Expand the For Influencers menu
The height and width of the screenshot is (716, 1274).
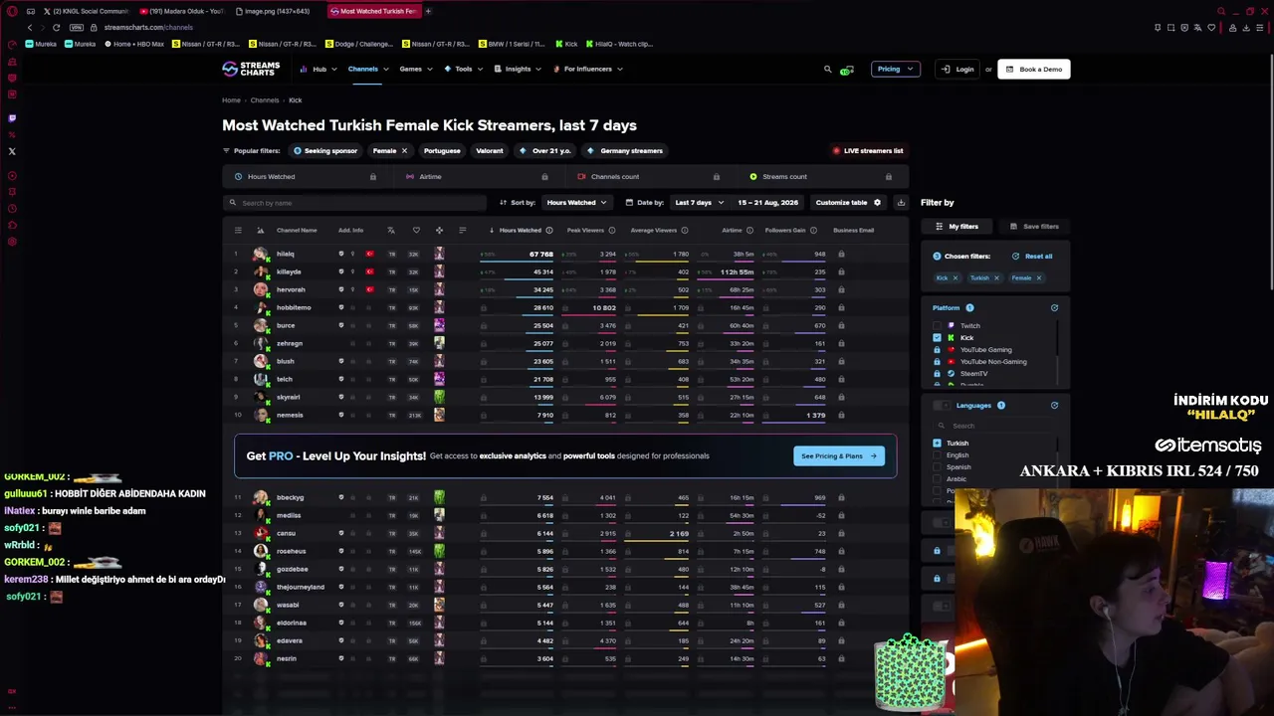point(587,70)
